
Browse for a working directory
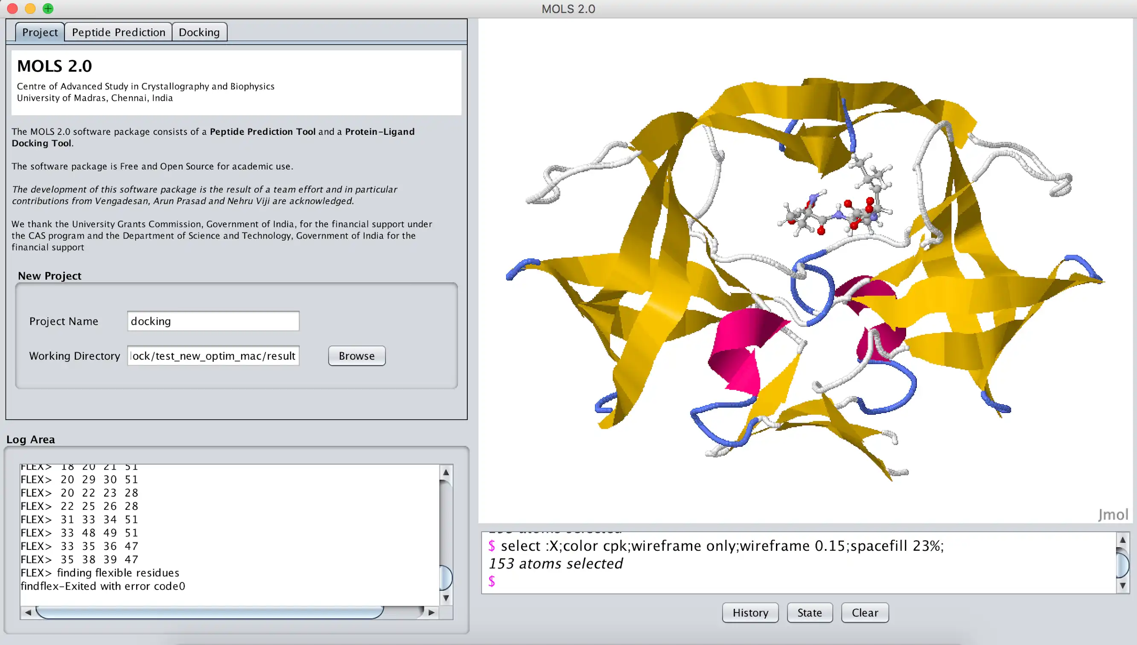[x=357, y=355]
